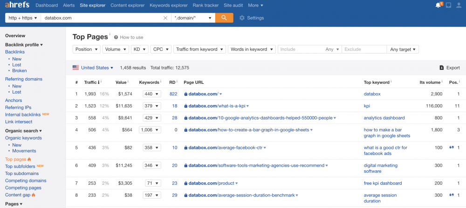Click the 822 referring domains link

pyautogui.click(x=173, y=94)
